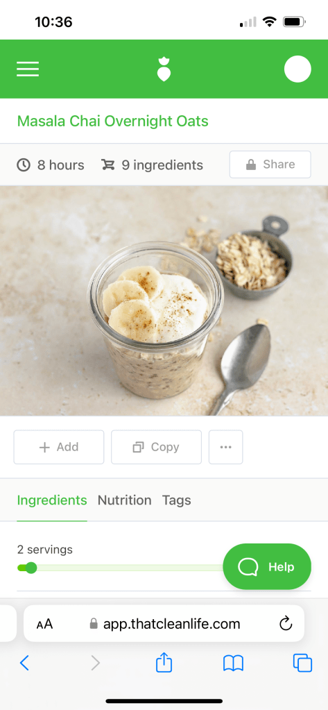Copy the recipe with Copy button

tap(156, 447)
